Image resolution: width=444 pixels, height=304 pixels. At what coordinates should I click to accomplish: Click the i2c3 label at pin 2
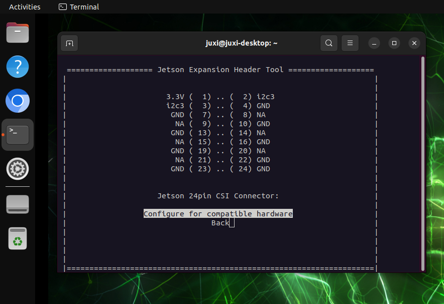click(266, 97)
